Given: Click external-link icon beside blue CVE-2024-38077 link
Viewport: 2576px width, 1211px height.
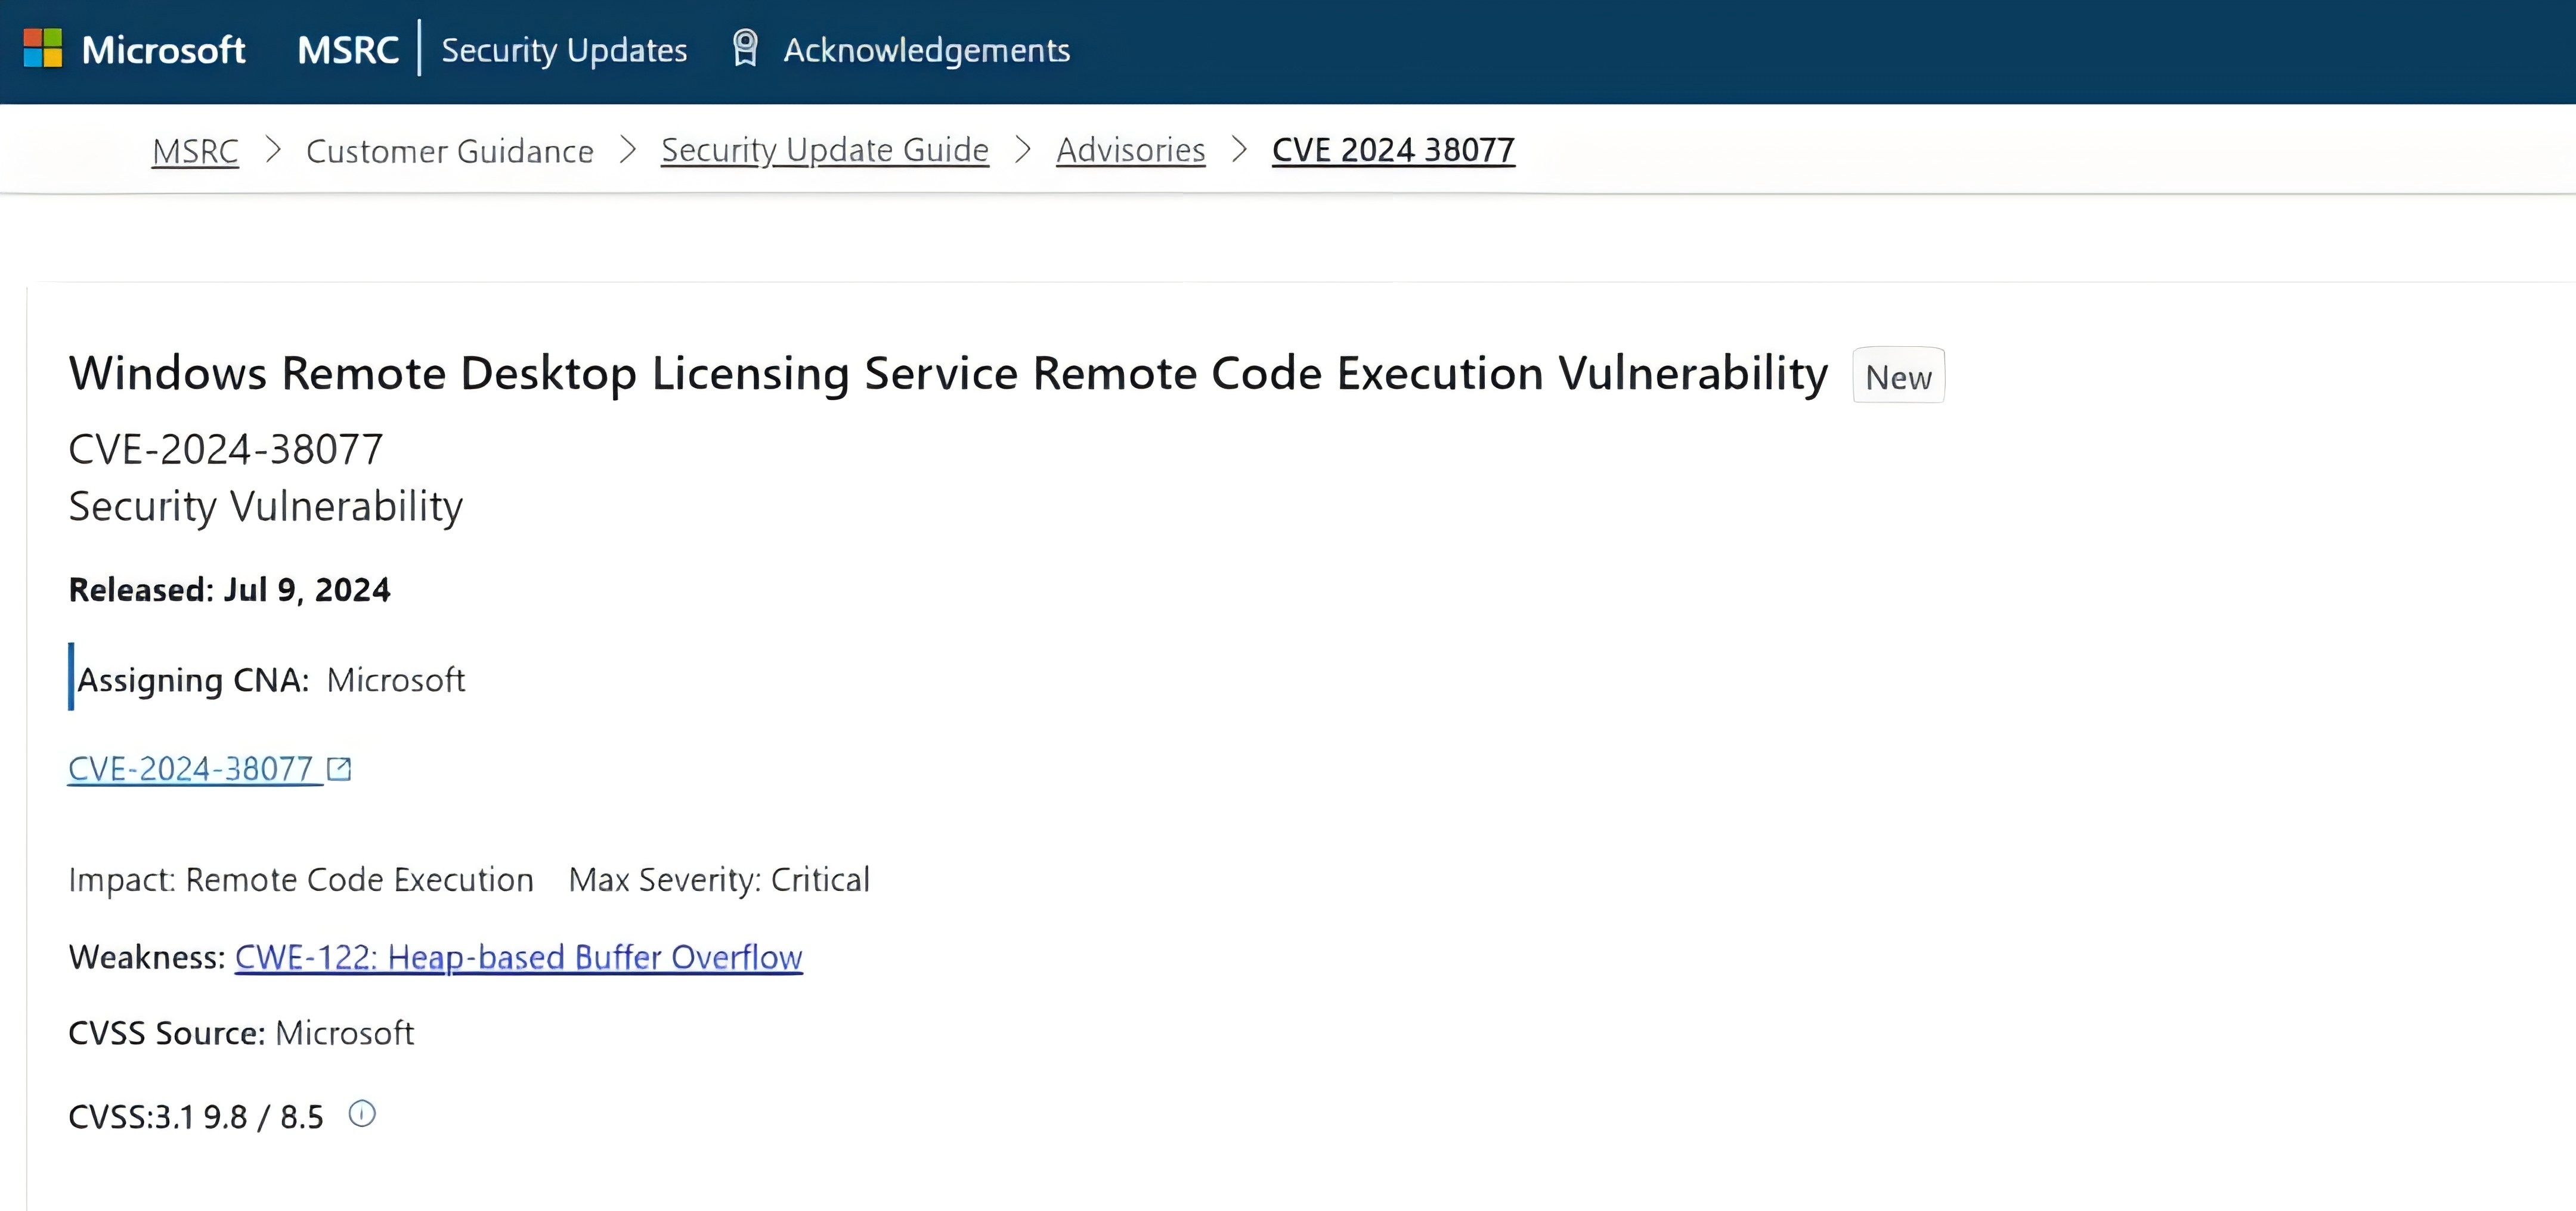Looking at the screenshot, I should pyautogui.click(x=340, y=768).
